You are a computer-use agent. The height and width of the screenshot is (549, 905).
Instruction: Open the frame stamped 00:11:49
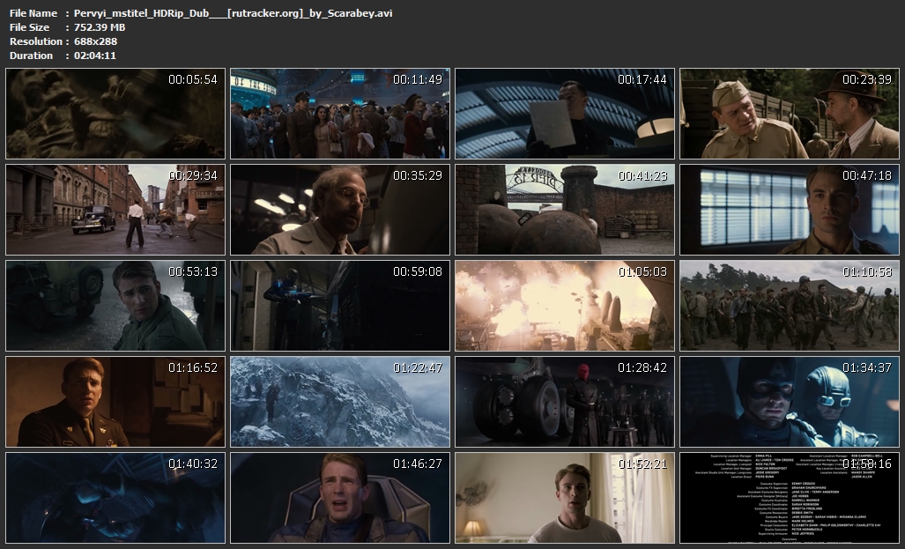tap(340, 115)
